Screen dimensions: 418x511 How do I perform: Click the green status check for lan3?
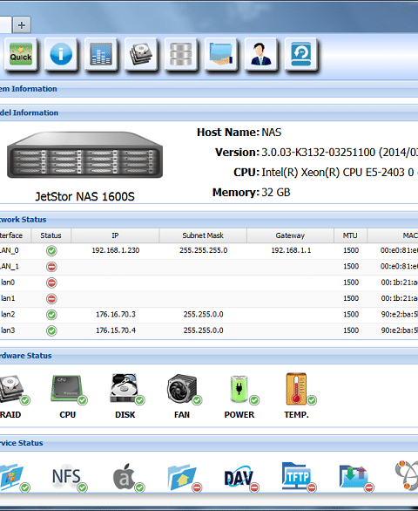(x=51, y=330)
